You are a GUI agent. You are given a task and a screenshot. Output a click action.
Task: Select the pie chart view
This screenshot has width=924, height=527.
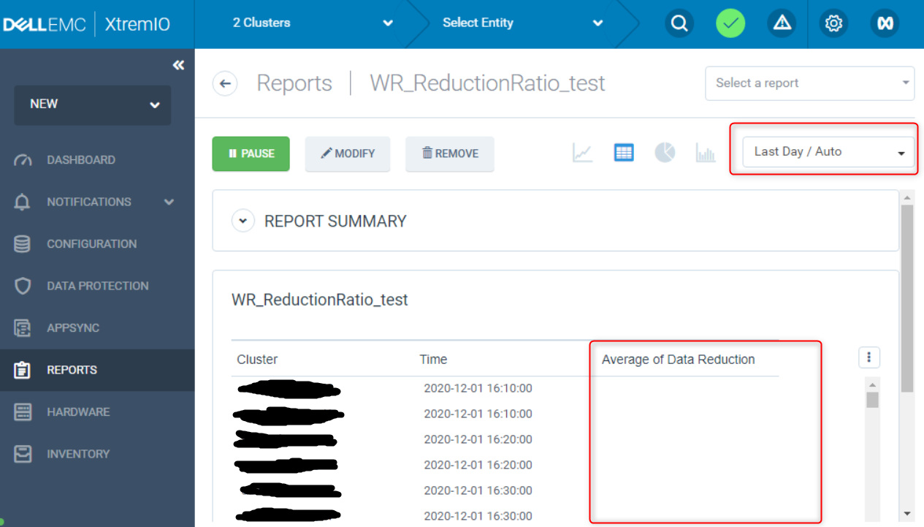coord(665,153)
